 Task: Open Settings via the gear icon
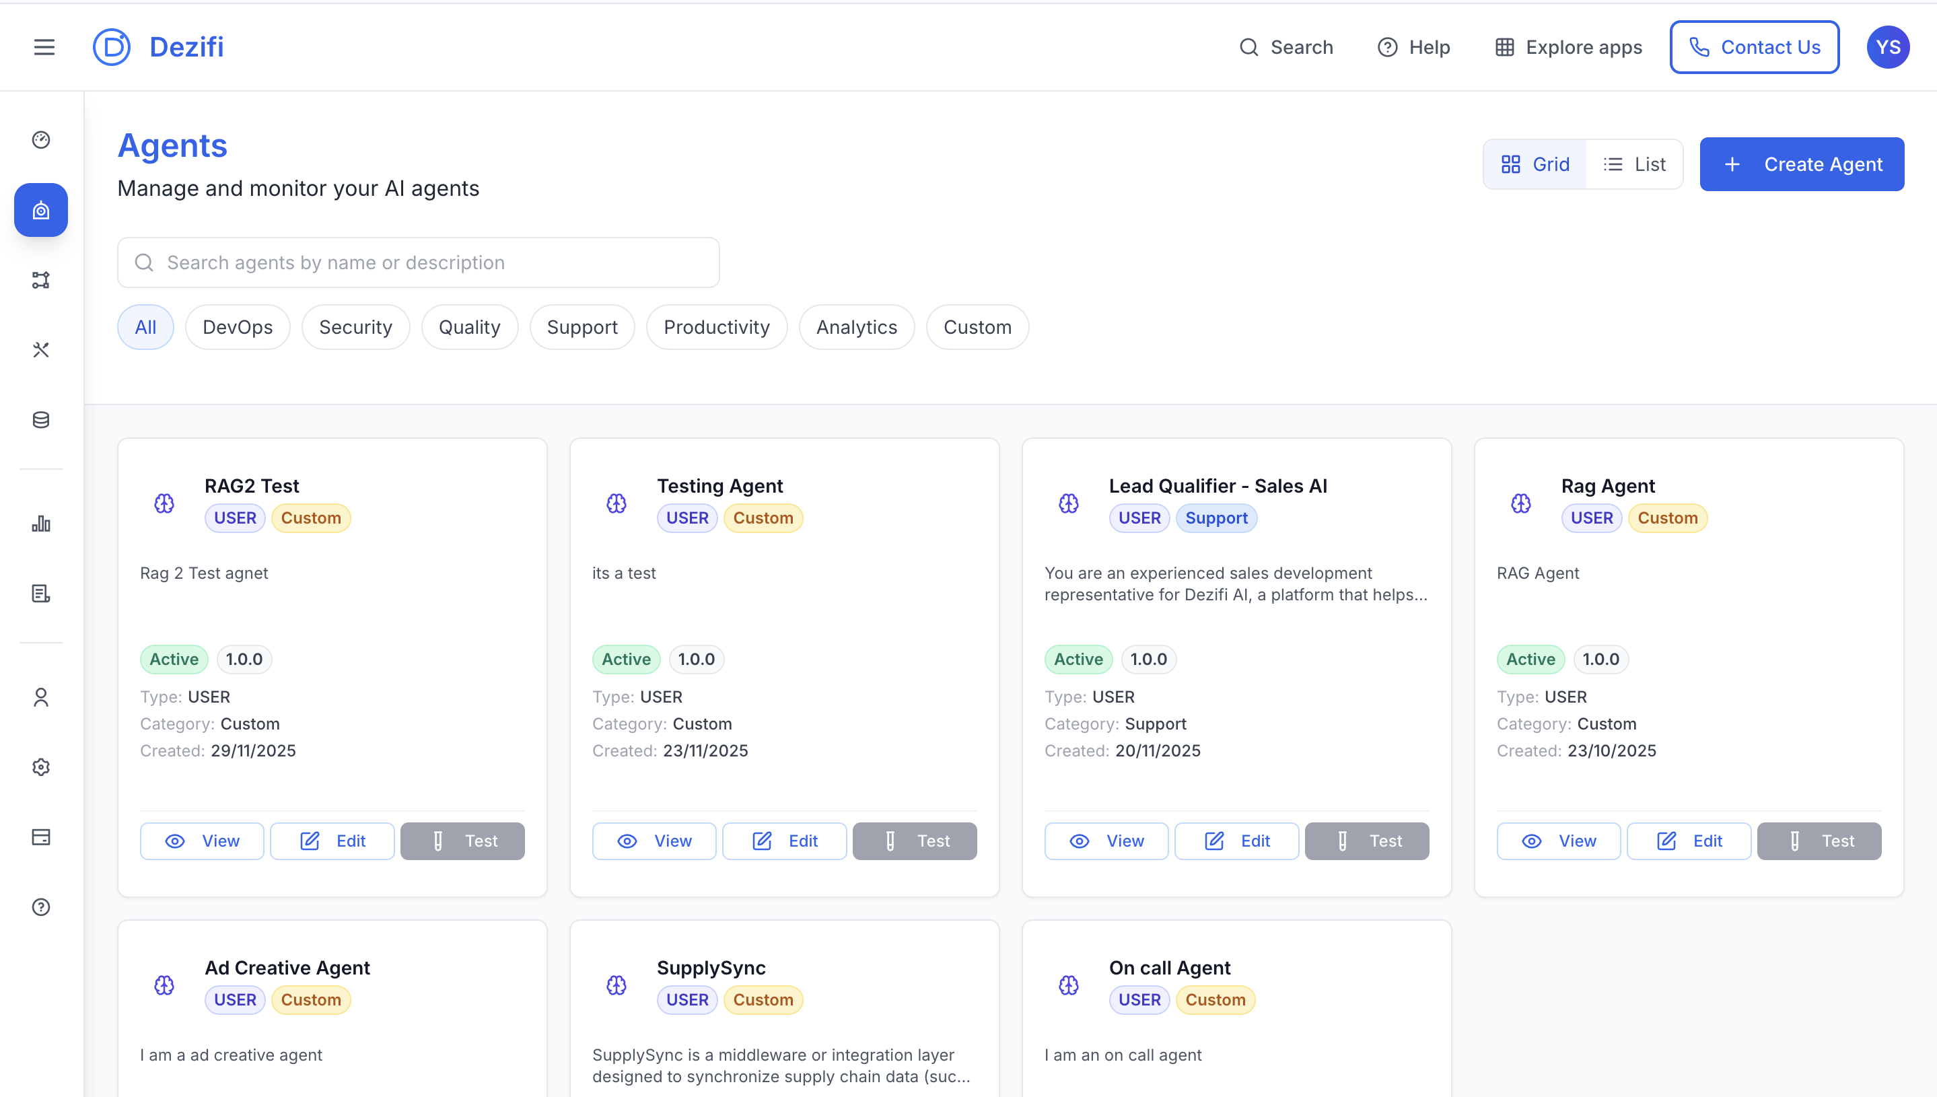click(x=40, y=767)
